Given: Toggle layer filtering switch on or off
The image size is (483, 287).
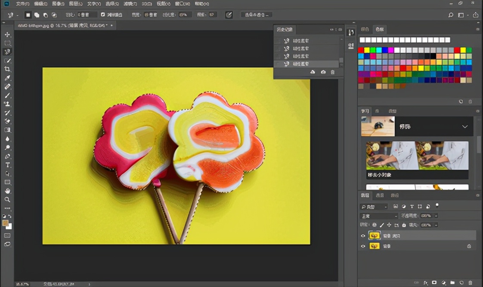Looking at the screenshot, I should click(x=437, y=205).
